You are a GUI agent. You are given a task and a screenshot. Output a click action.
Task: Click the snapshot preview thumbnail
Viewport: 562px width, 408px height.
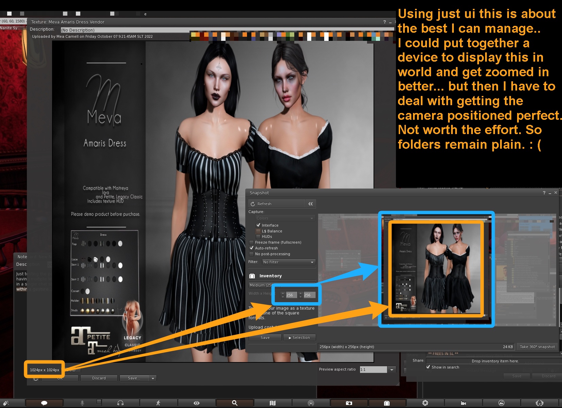point(436,270)
